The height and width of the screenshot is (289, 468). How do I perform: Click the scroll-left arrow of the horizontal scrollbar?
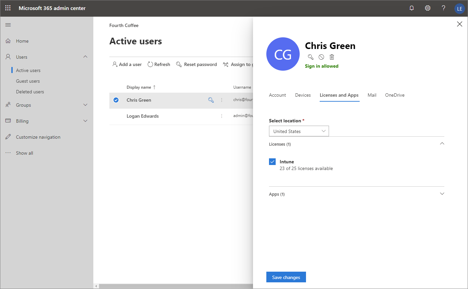click(x=96, y=286)
